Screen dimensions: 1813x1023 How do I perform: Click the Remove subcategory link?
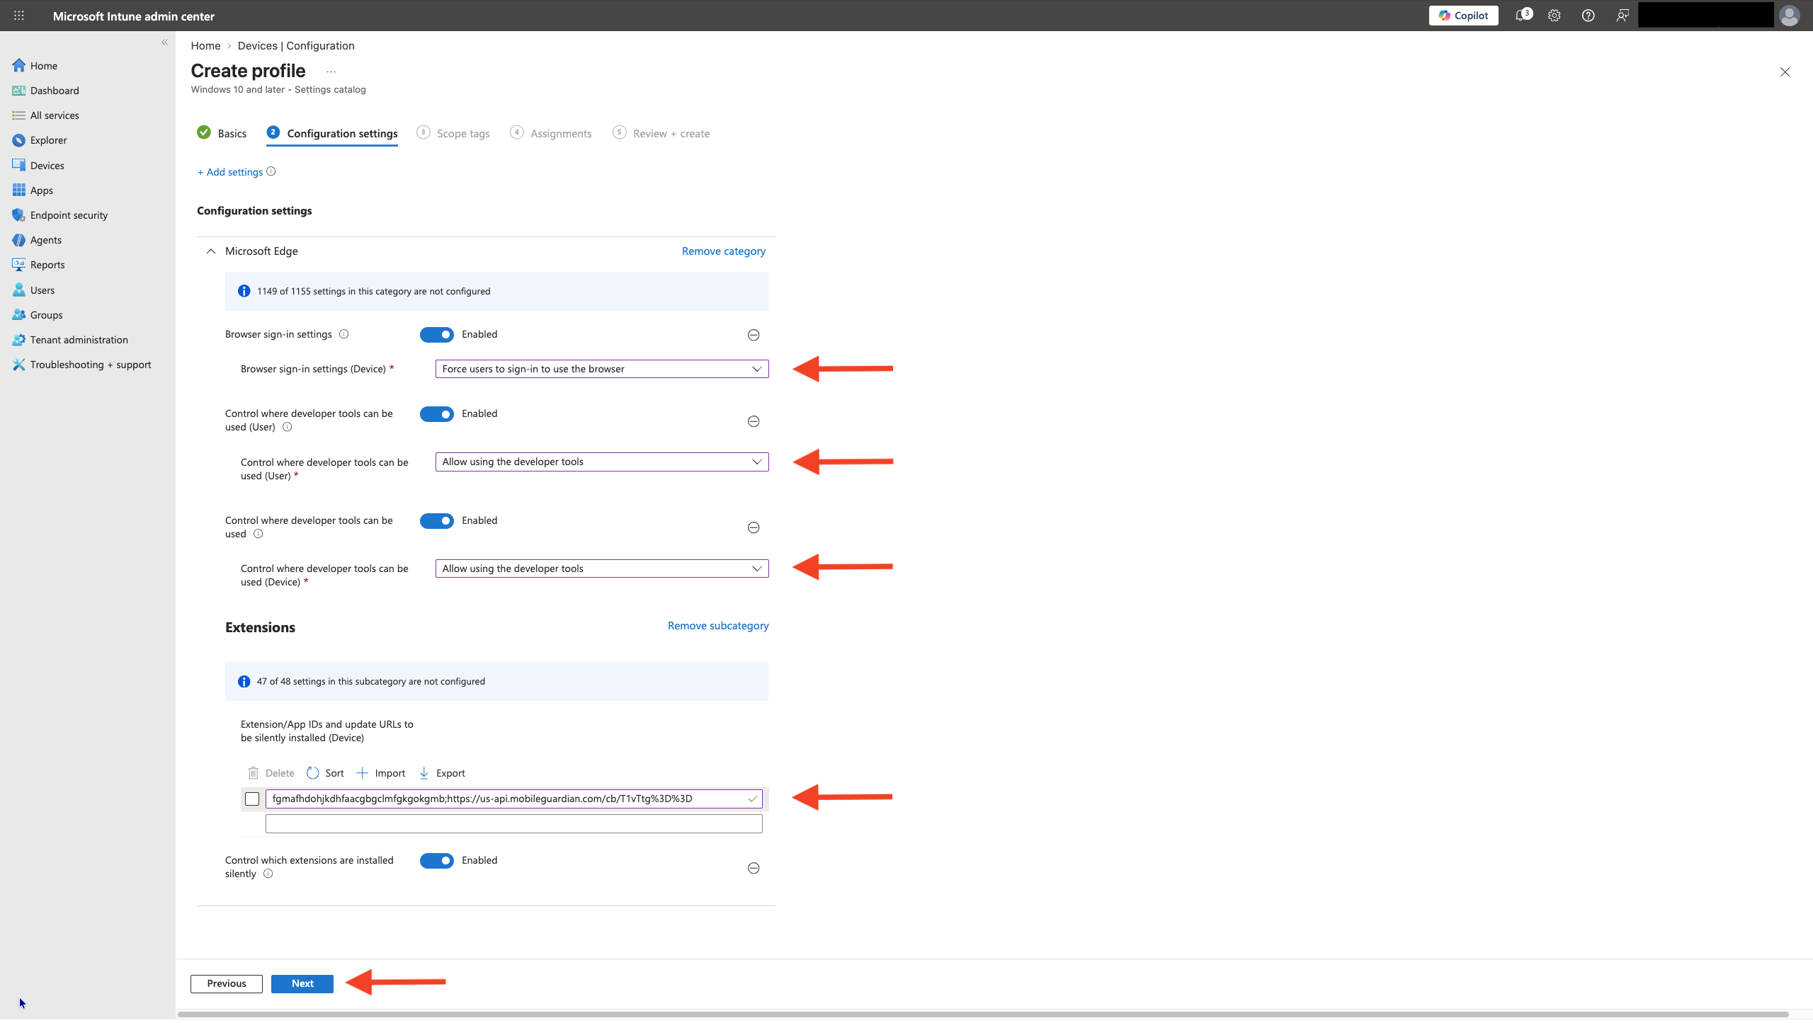point(718,626)
